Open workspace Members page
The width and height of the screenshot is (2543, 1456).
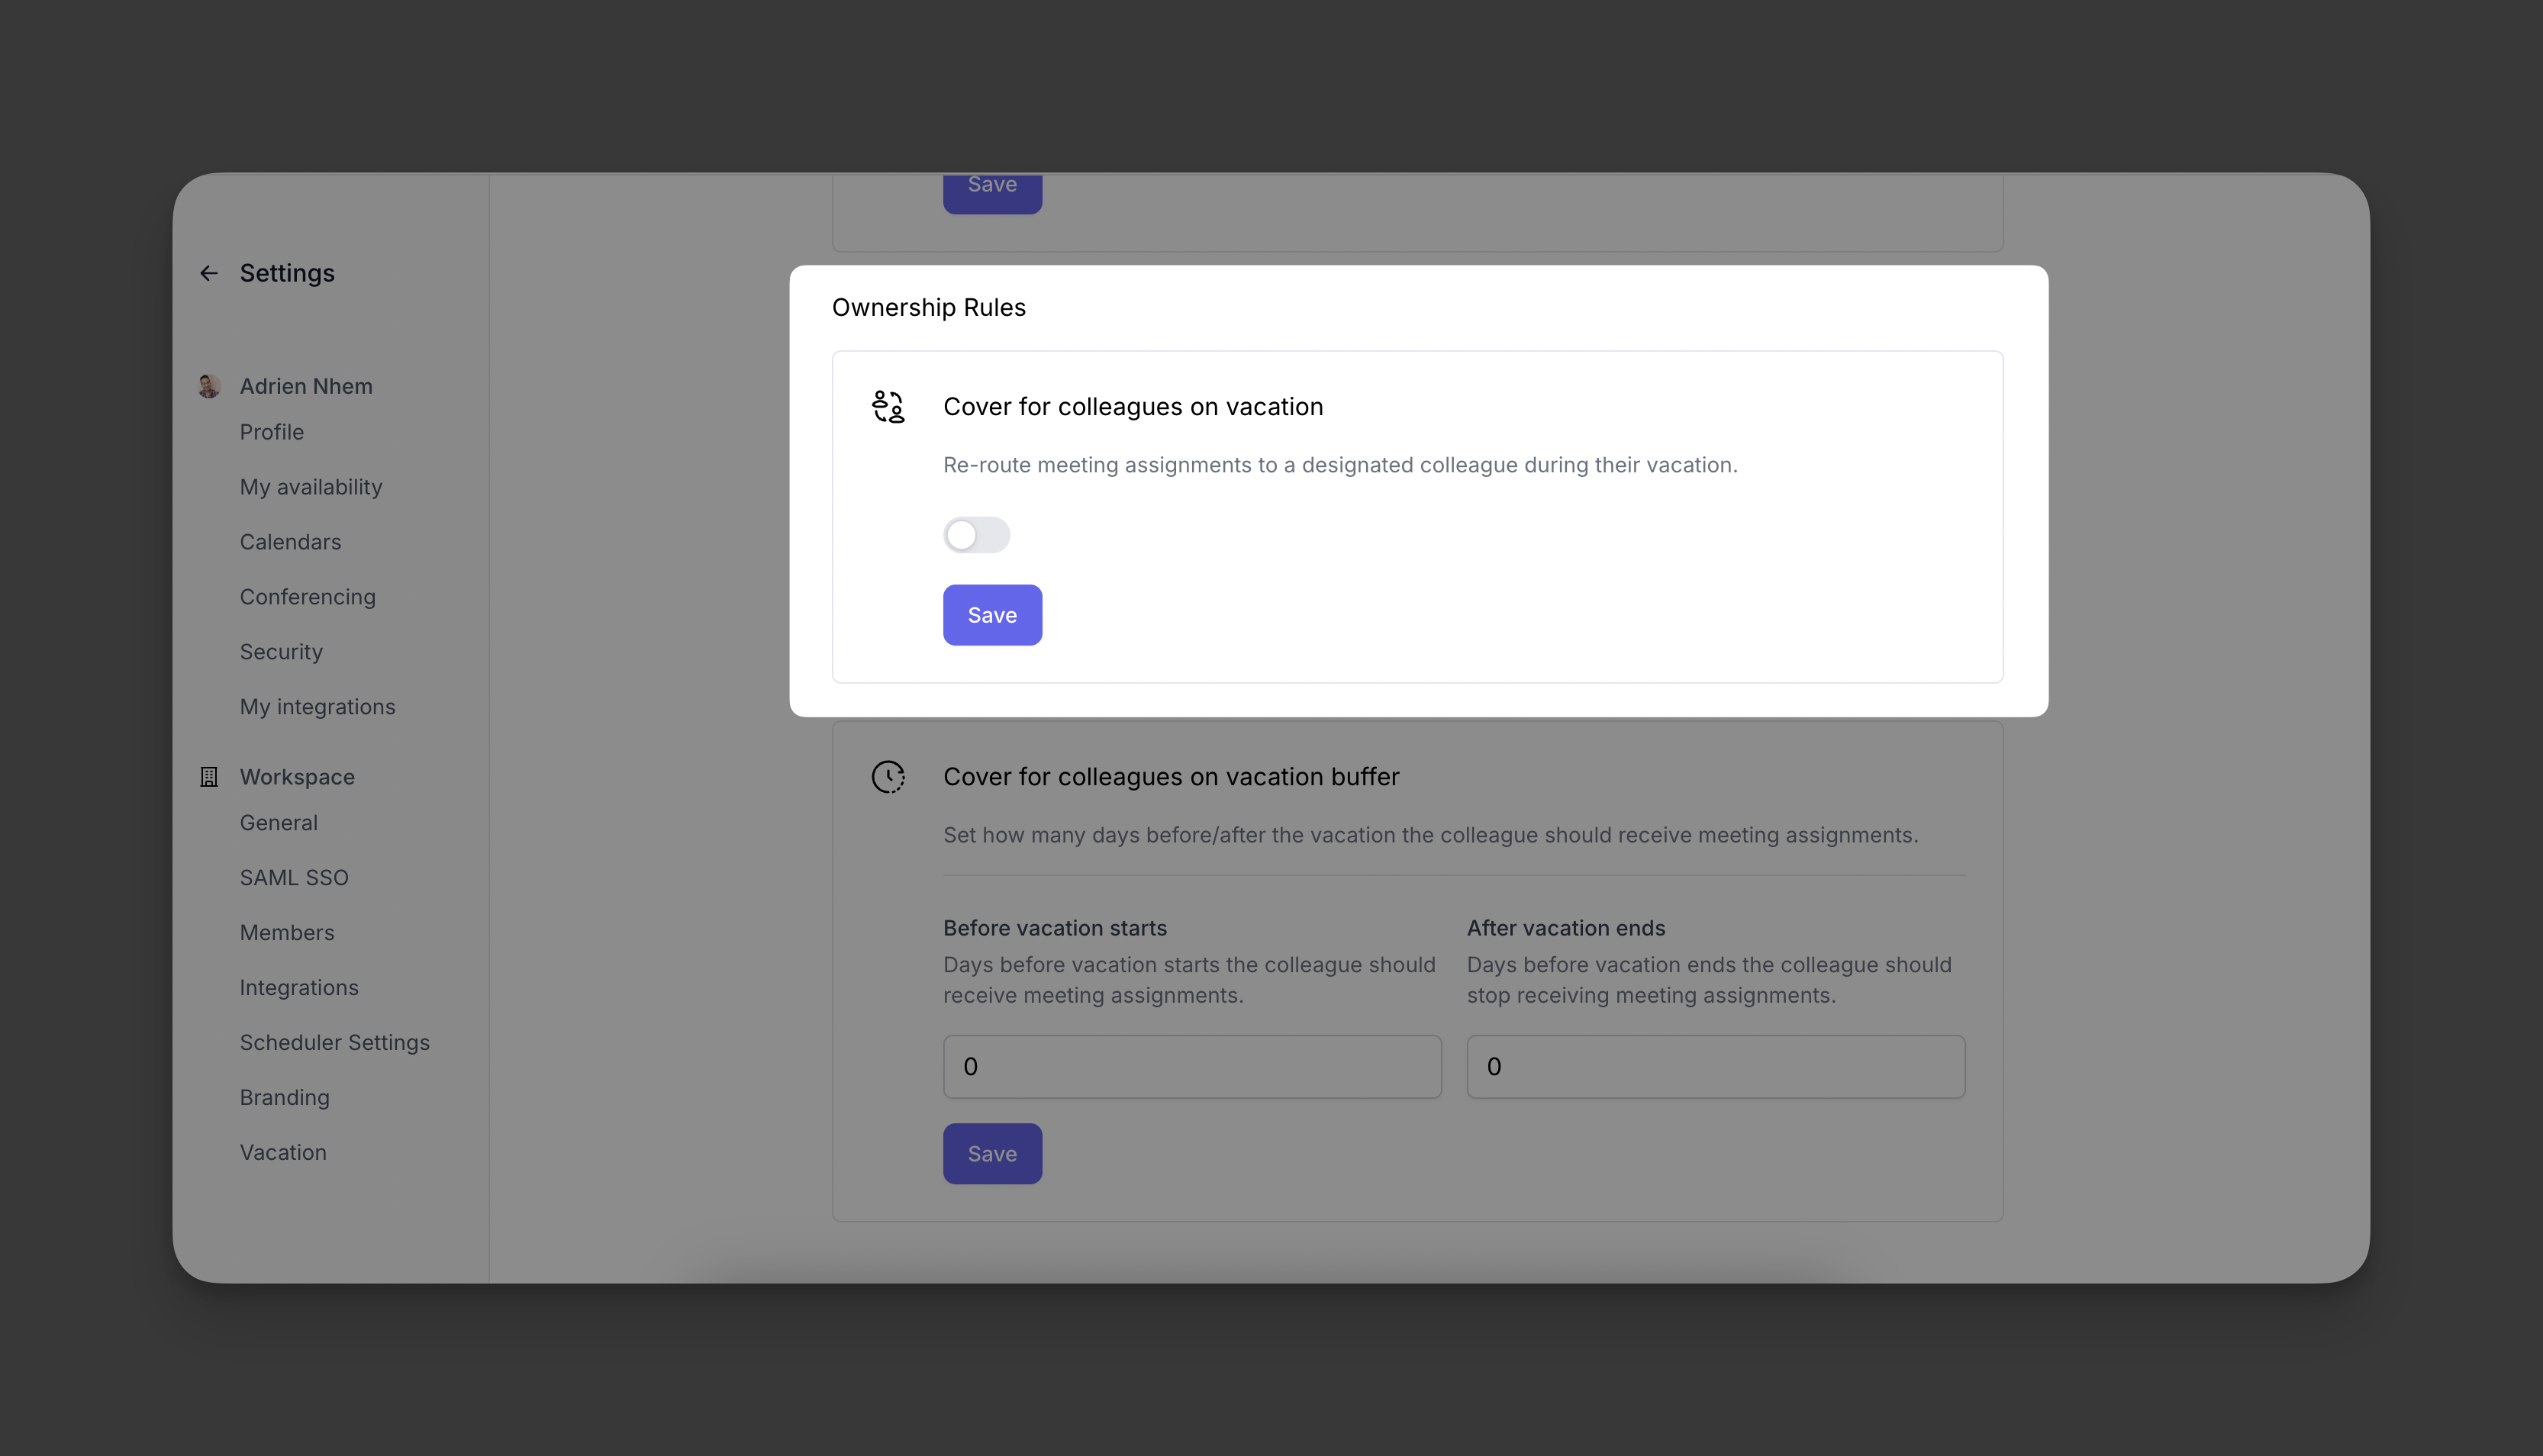coord(287,933)
